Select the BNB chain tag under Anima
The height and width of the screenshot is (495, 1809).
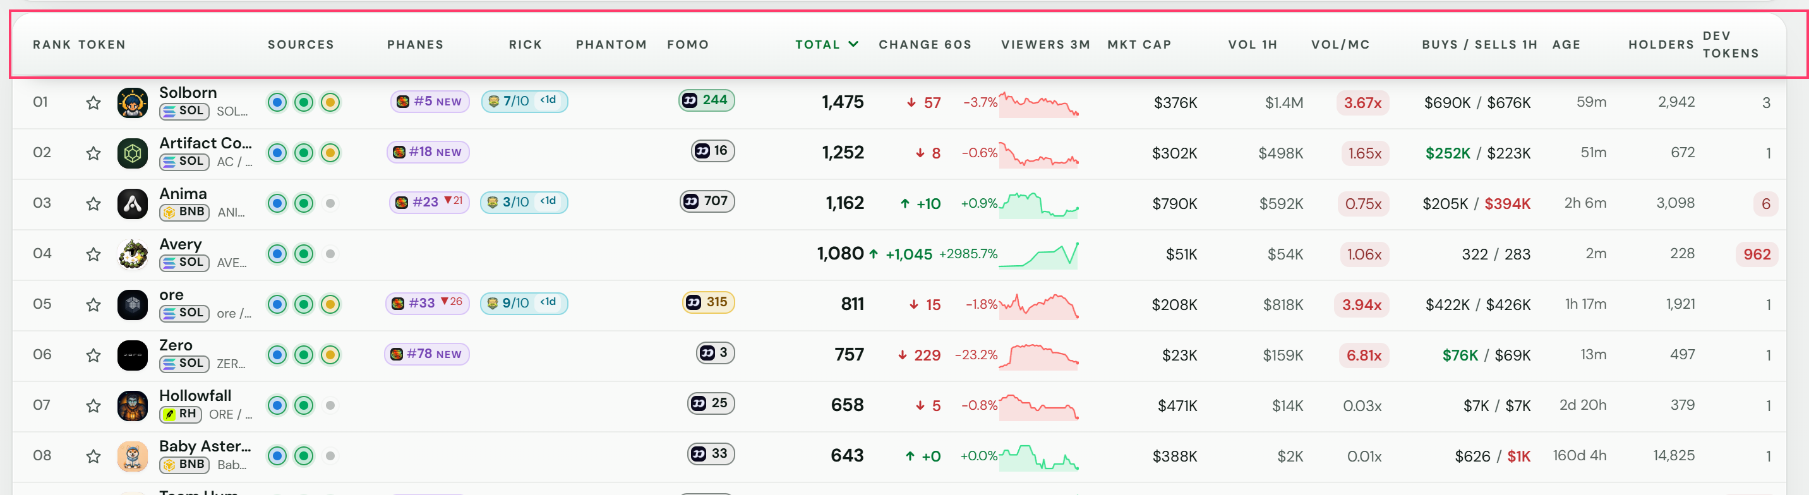point(184,212)
